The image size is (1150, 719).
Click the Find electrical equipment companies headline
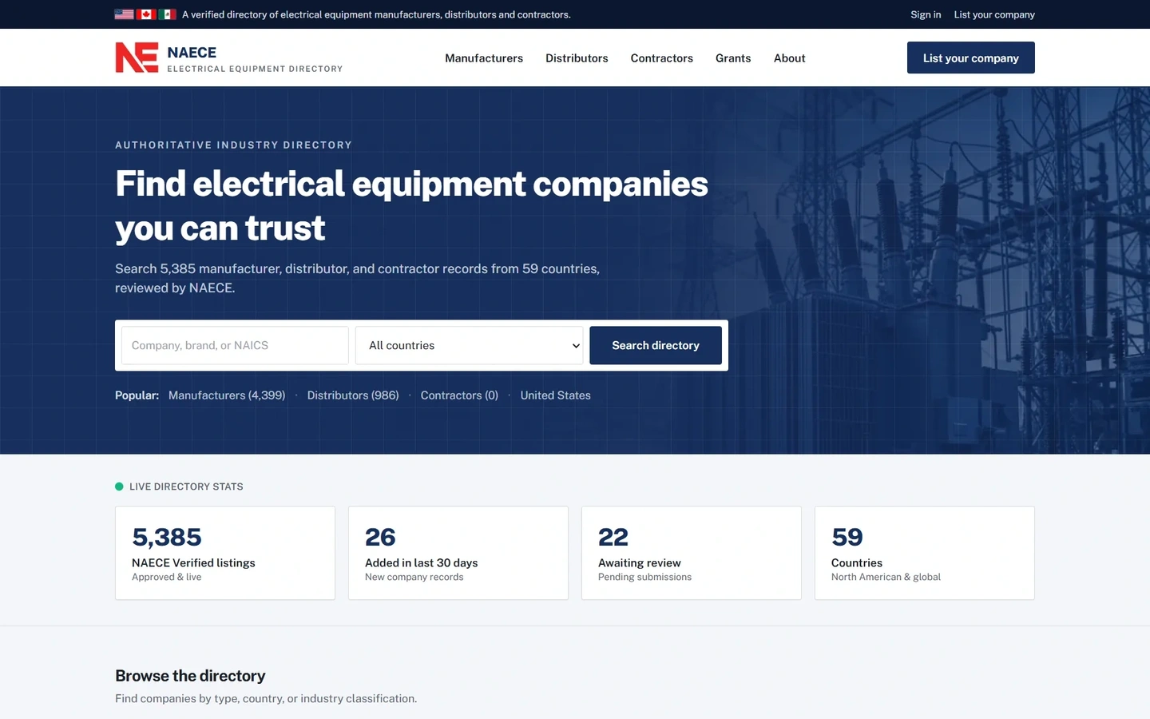coord(411,206)
